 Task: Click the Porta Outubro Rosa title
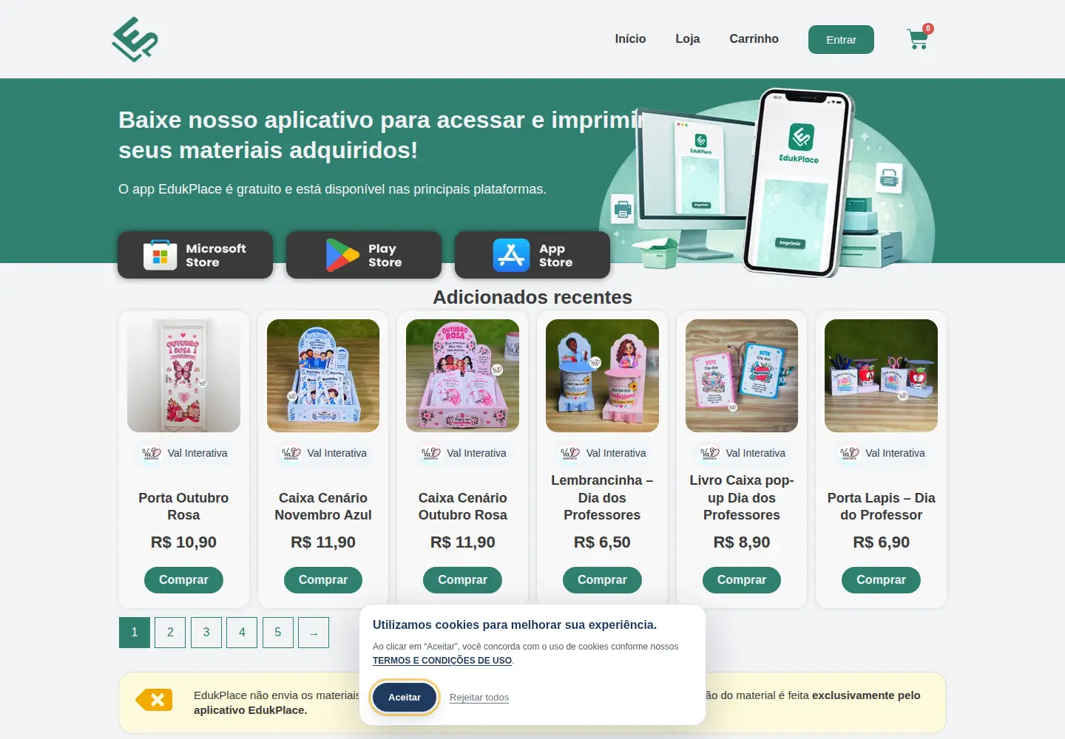(x=183, y=506)
